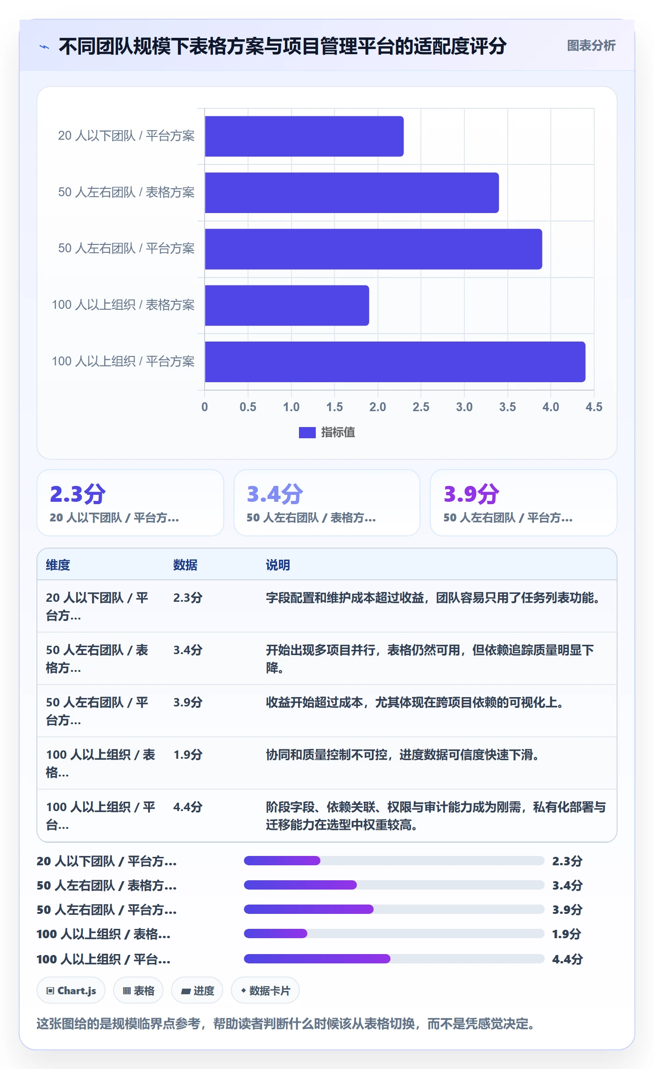Select the 20 人以下团队 / 平台方案 bar
The image size is (654, 1069).
pyautogui.click(x=304, y=136)
